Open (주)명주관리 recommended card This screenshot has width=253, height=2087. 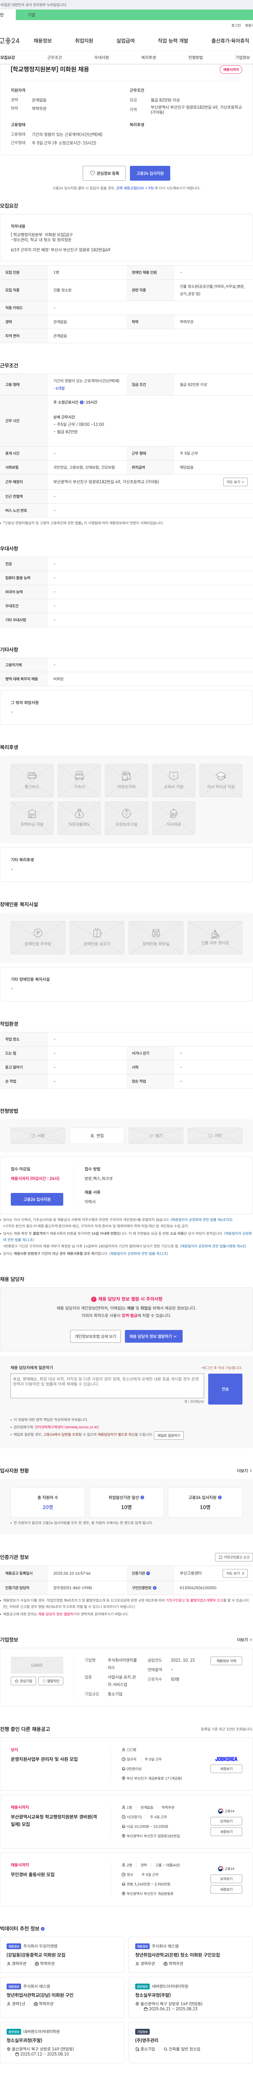[191, 2043]
